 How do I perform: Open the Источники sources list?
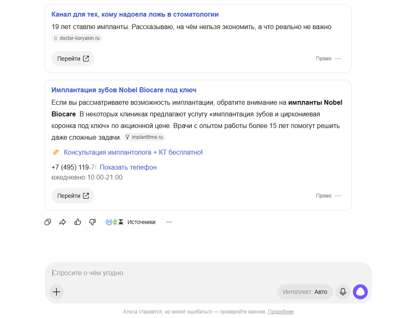point(131,222)
